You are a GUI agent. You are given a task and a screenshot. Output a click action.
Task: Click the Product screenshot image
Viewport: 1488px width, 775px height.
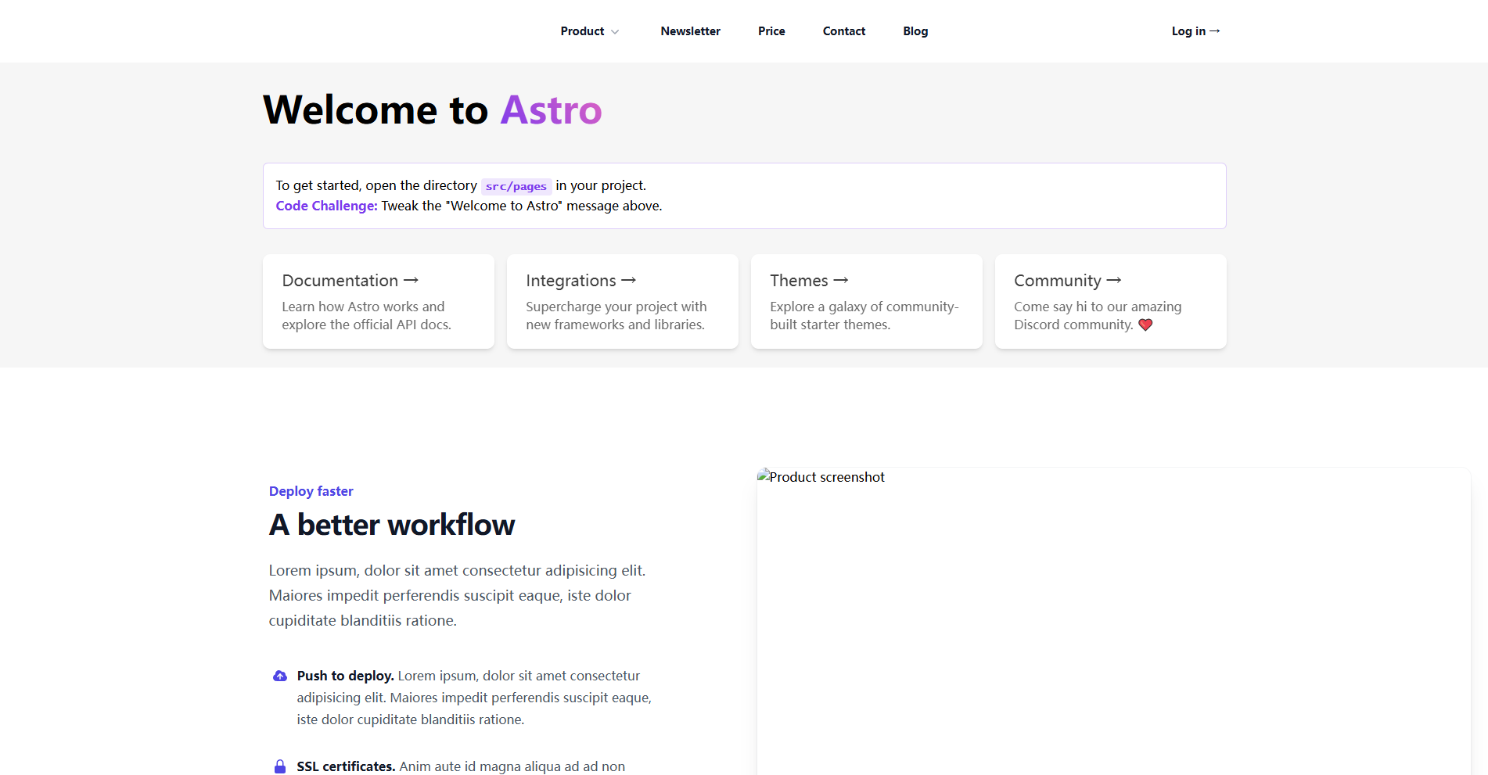[x=1114, y=621]
